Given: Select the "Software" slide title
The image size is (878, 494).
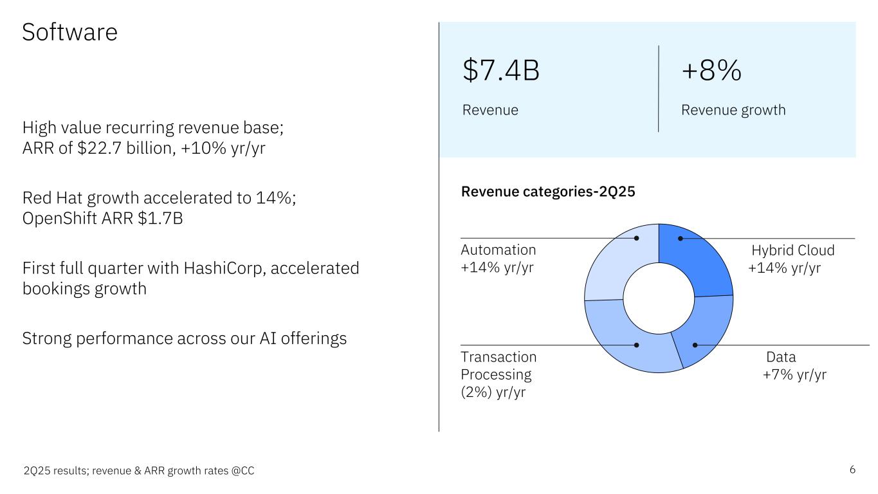Looking at the screenshot, I should (x=69, y=32).
